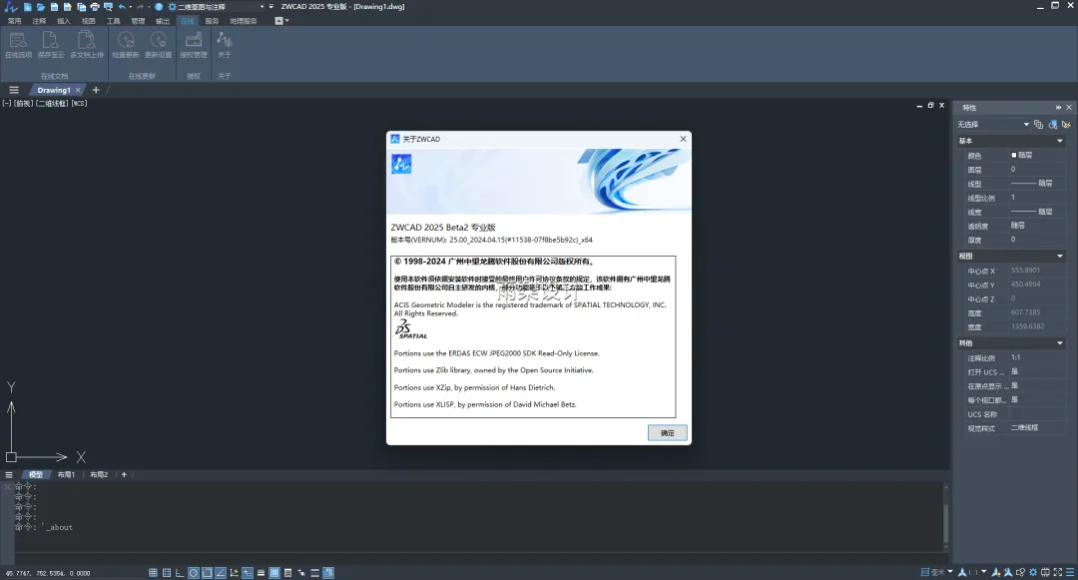
Task: Switch to the 插入 ribbon tab
Action: pyautogui.click(x=64, y=21)
